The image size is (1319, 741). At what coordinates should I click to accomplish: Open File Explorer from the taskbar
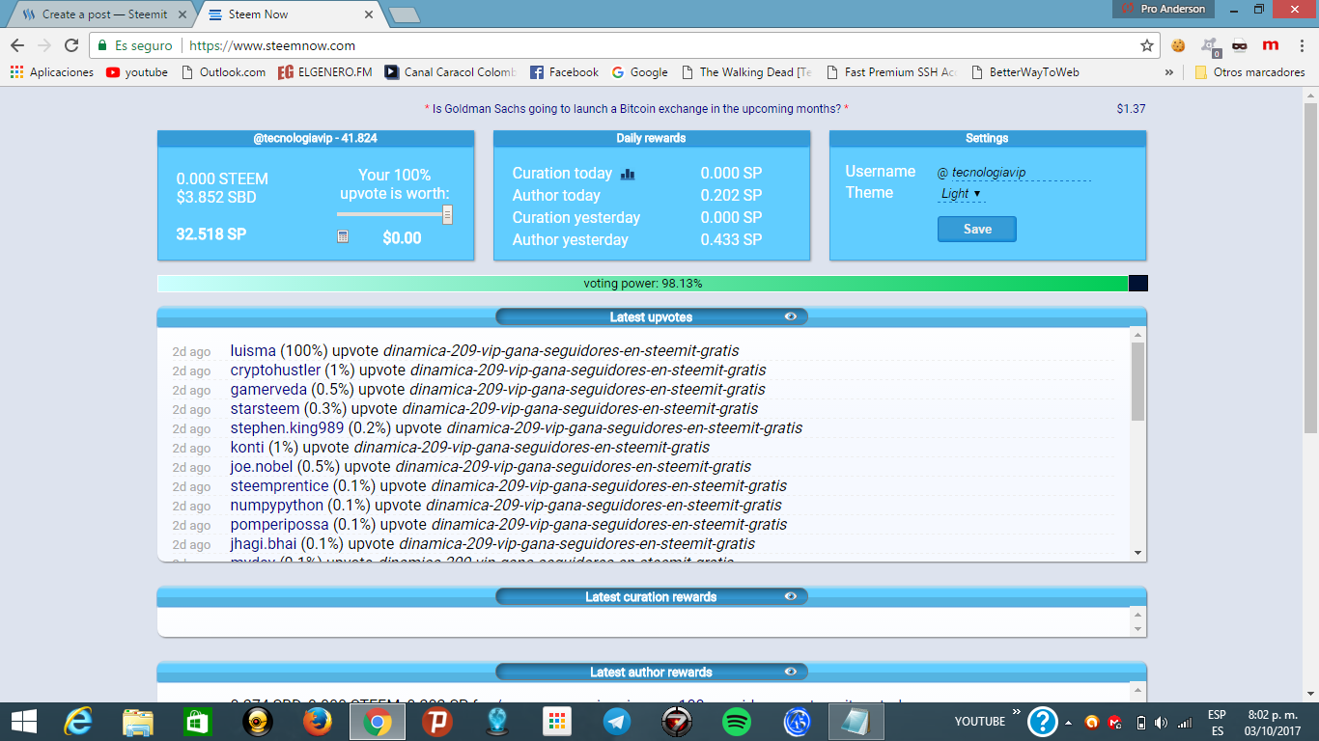[x=137, y=721]
